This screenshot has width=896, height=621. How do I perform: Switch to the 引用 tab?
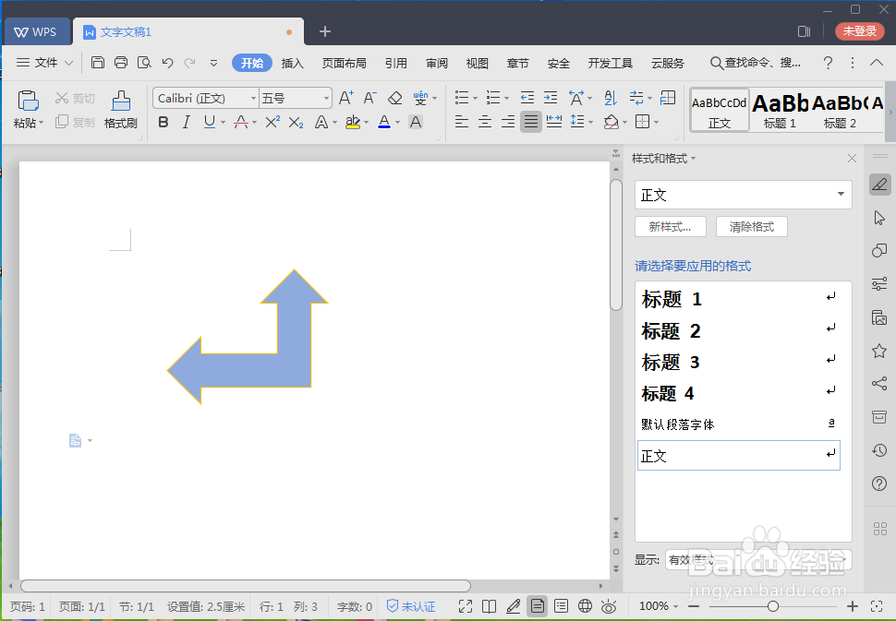click(x=396, y=63)
